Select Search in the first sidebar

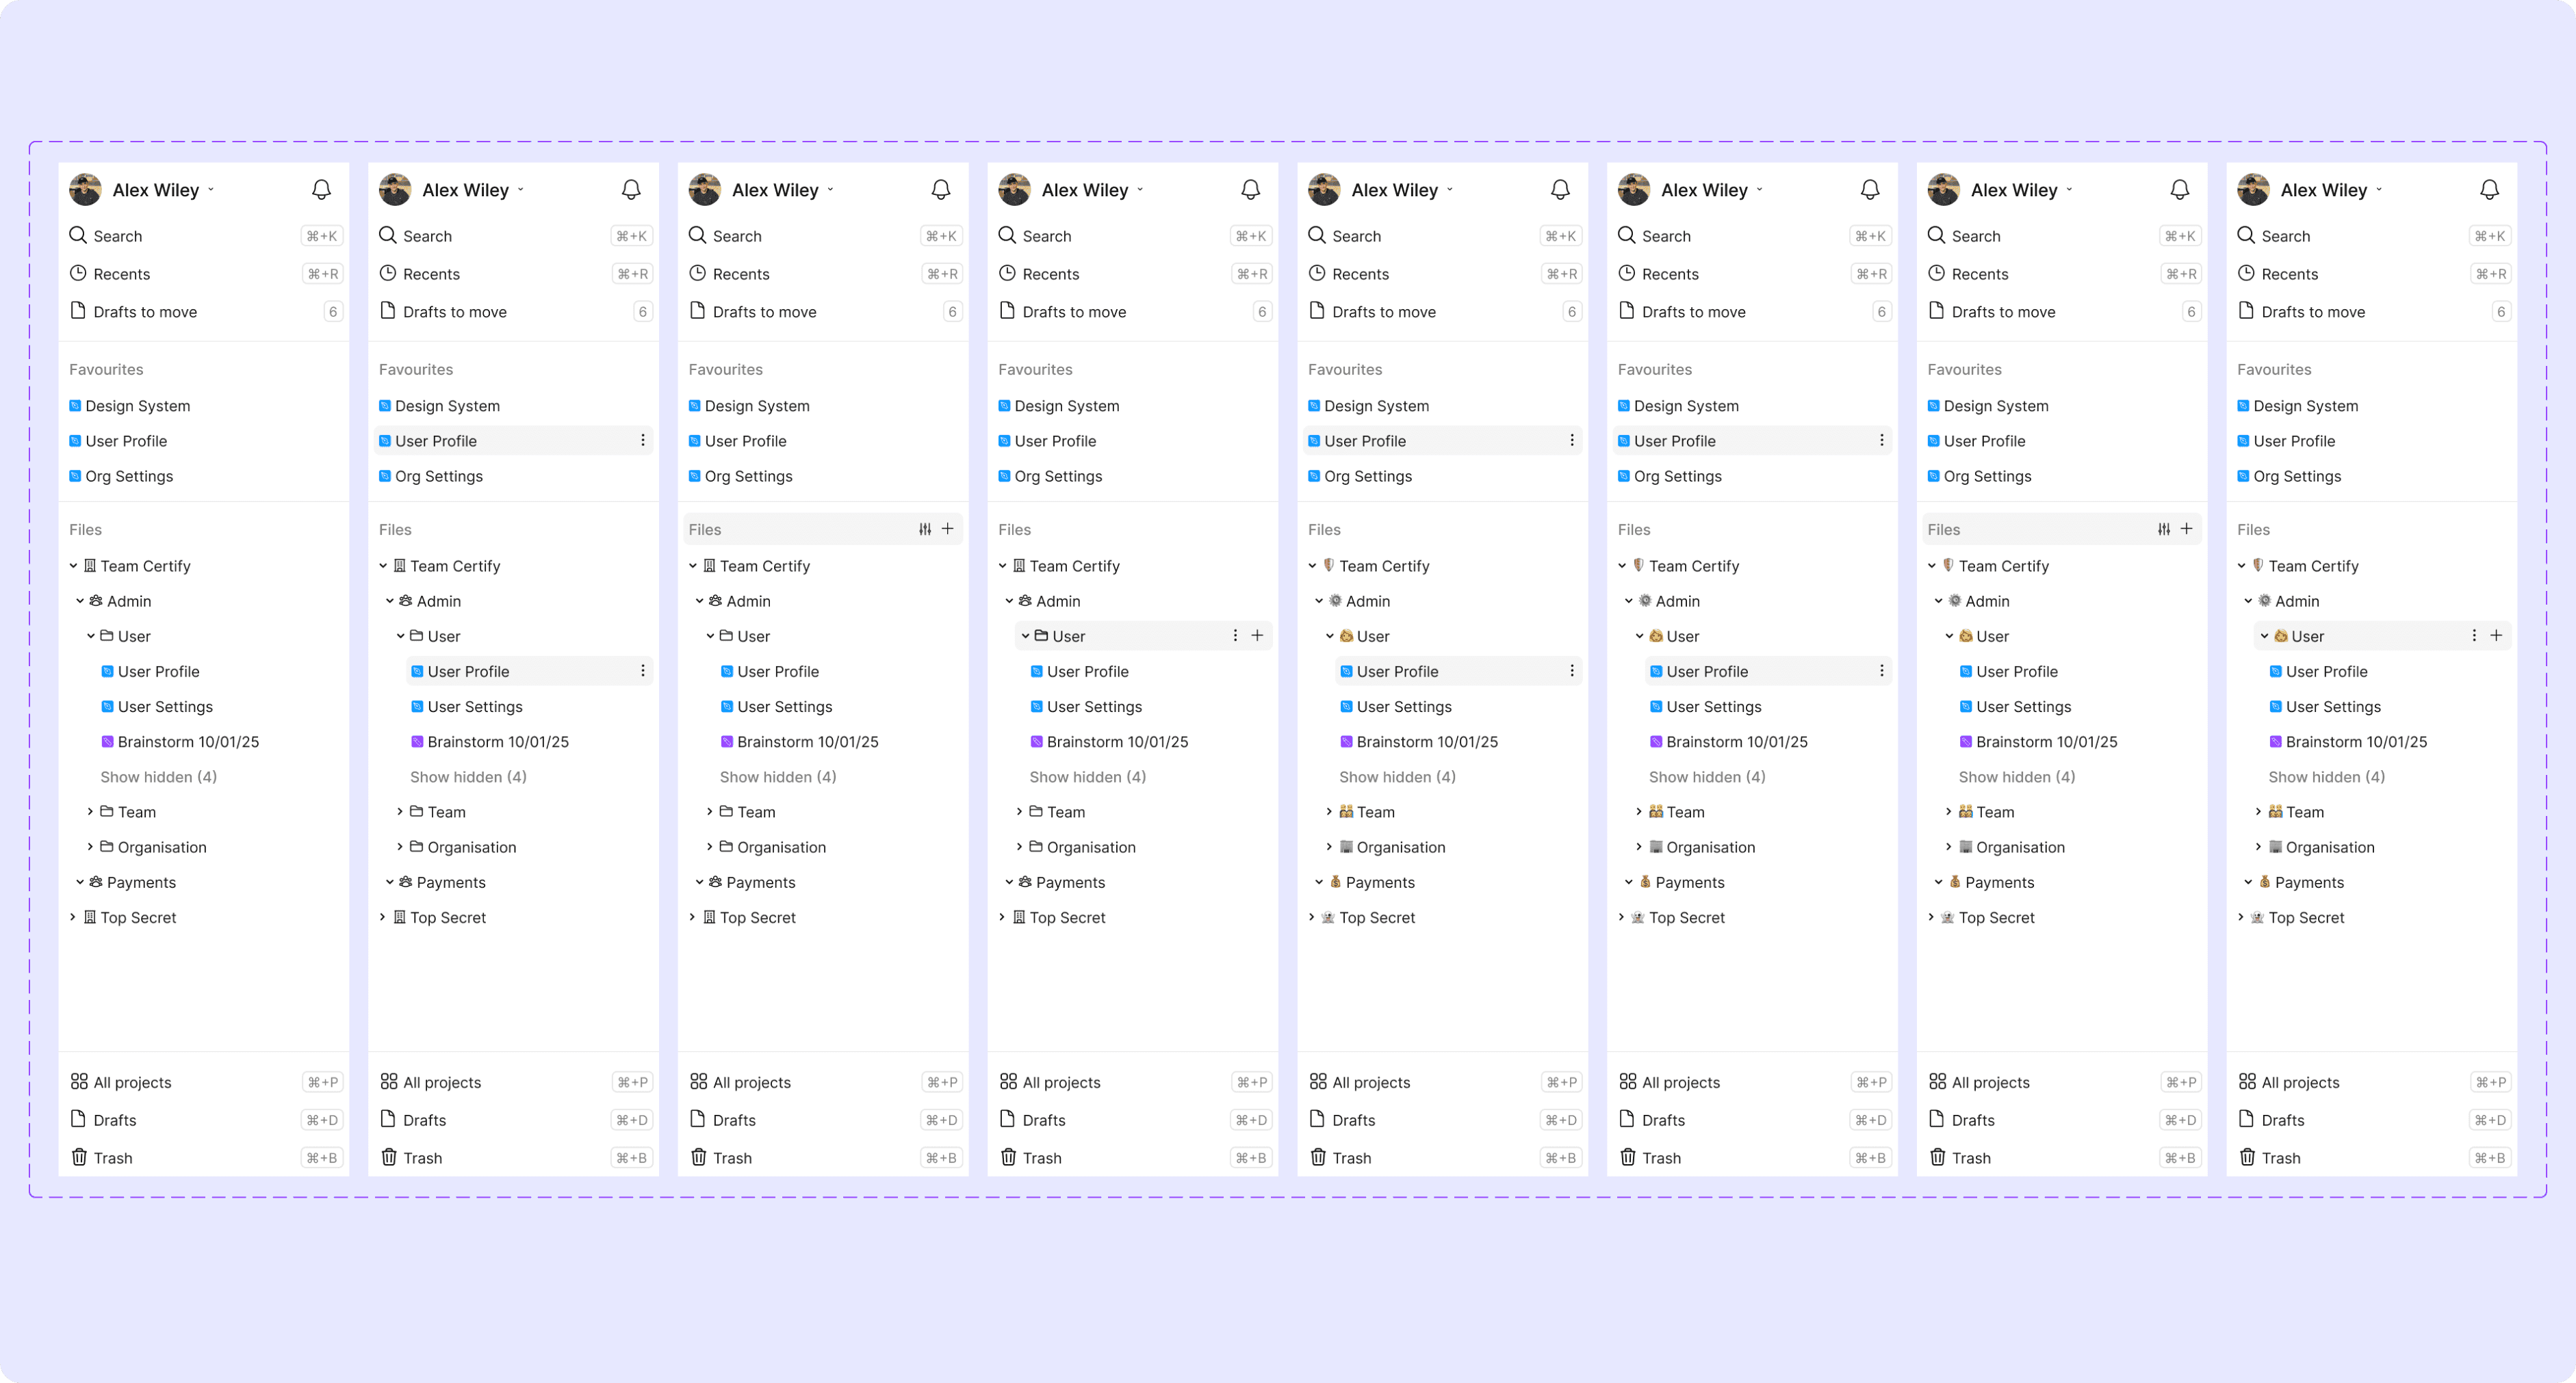(204, 236)
